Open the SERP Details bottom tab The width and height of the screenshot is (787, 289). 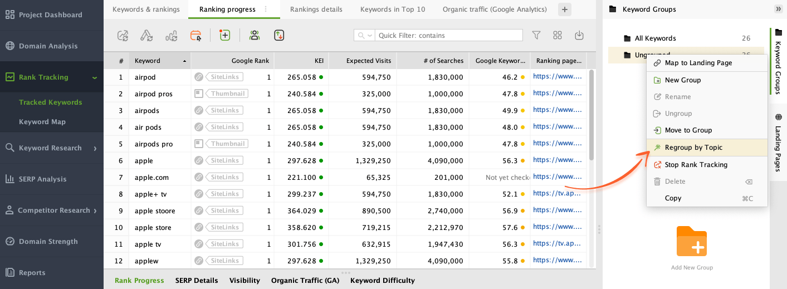(197, 281)
